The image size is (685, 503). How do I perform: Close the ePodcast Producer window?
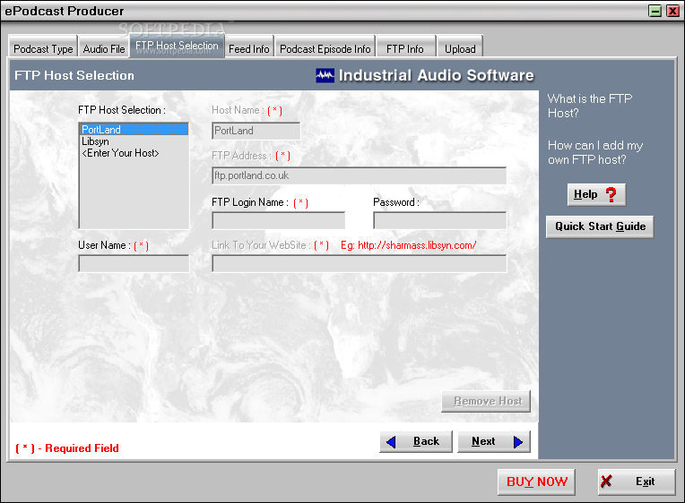(672, 11)
